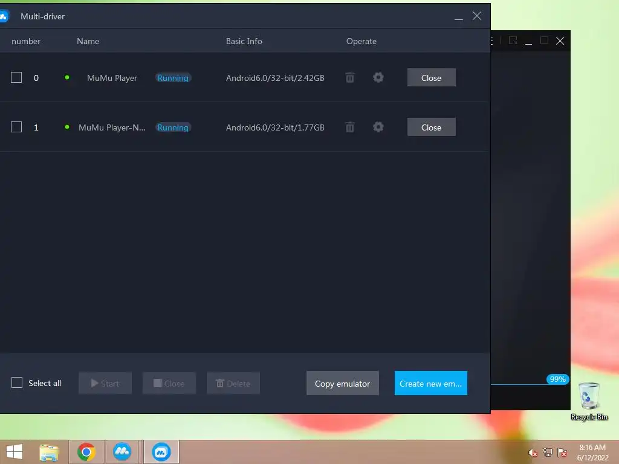Viewport: 619px width, 464px height.
Task: Open Action Center flag icon in tray
Action: [562, 453]
